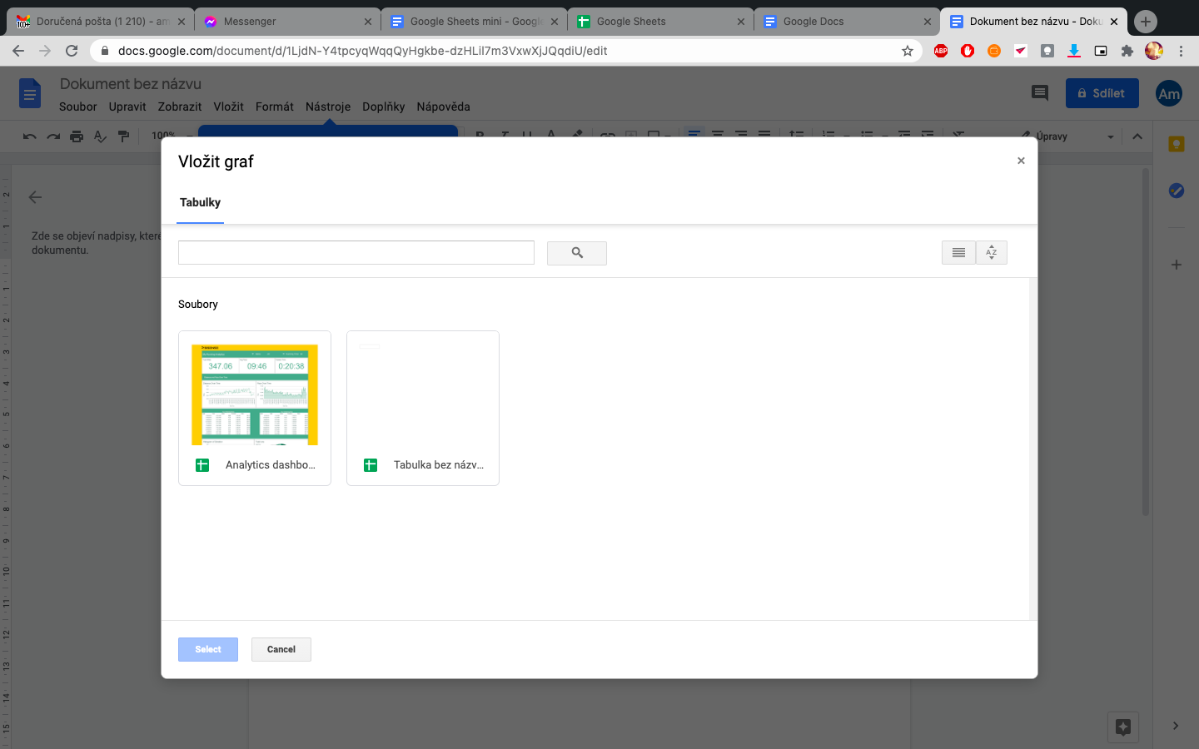Click the blue Sdílet share button
Viewport: 1199px width, 749px height.
click(x=1102, y=93)
